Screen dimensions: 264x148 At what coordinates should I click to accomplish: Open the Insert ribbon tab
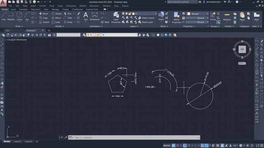click(13, 9)
